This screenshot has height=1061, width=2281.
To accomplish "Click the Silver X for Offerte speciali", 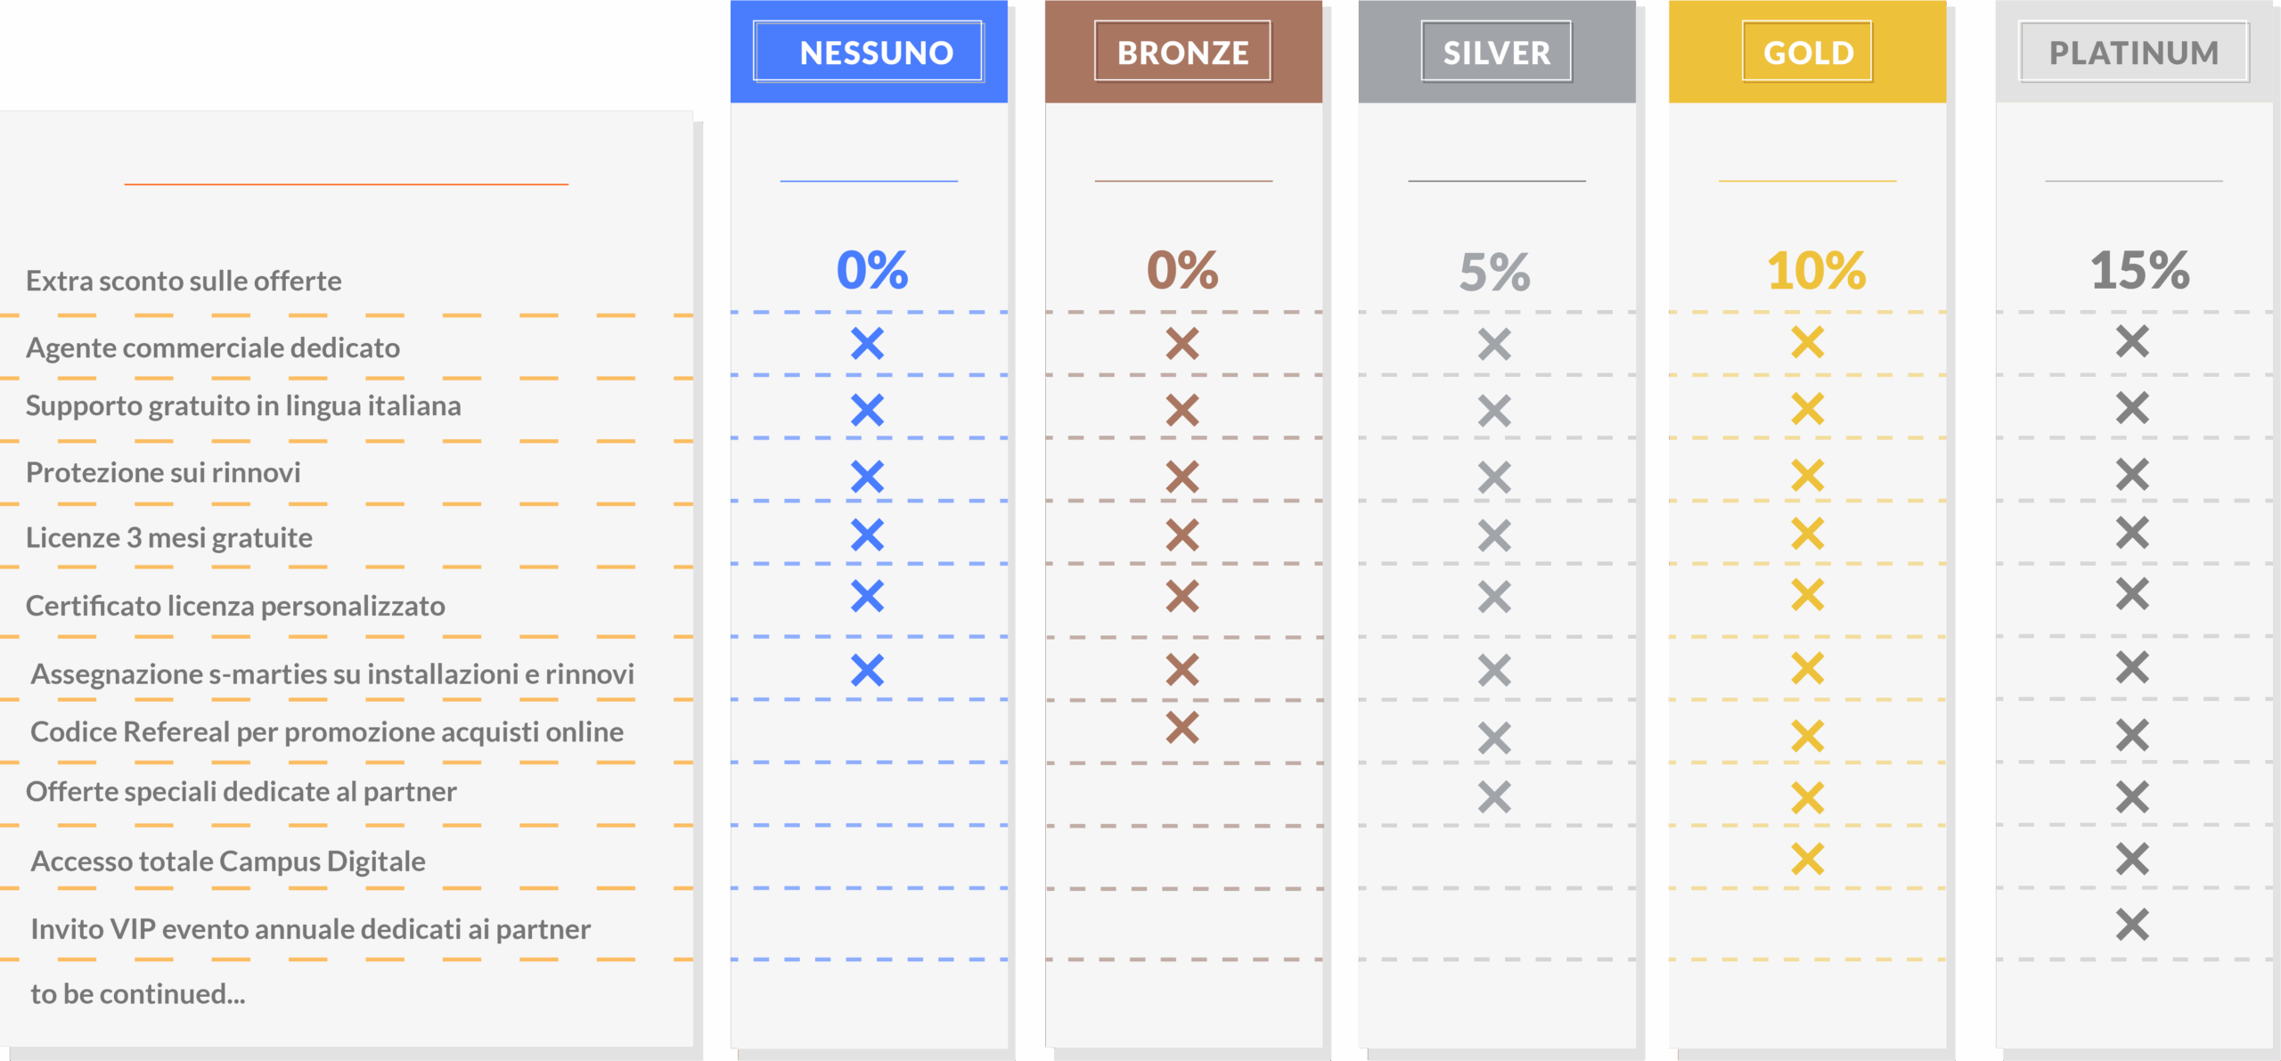I will coord(1494,797).
